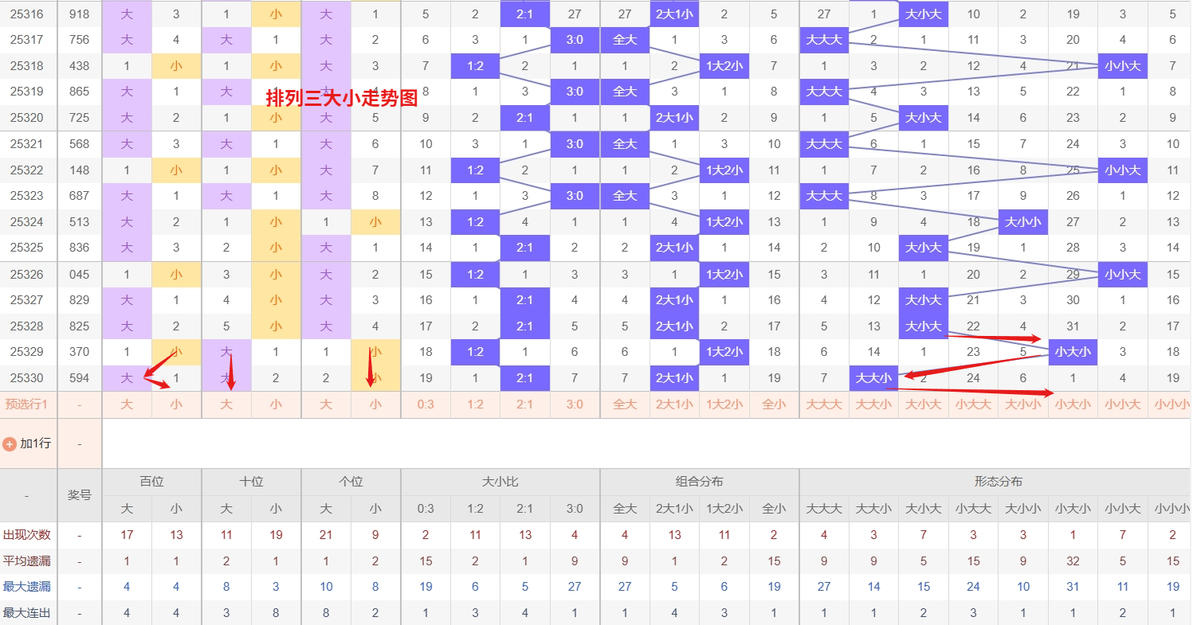Pick the 2:1 ratio in the 预选行1 row
Screen dimensions: 1193x625
(525, 404)
